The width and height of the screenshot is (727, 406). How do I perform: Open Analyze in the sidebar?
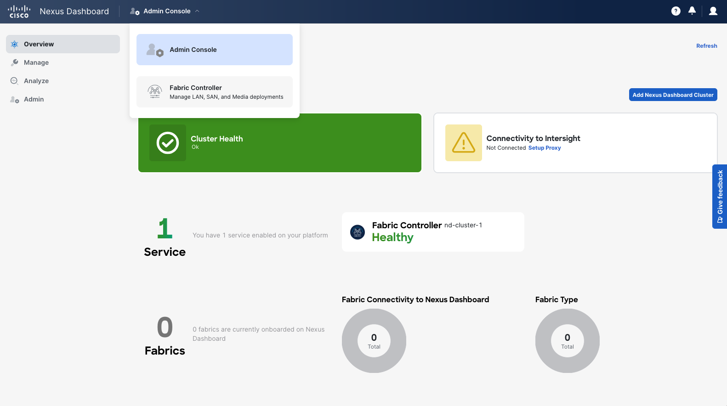[36, 81]
